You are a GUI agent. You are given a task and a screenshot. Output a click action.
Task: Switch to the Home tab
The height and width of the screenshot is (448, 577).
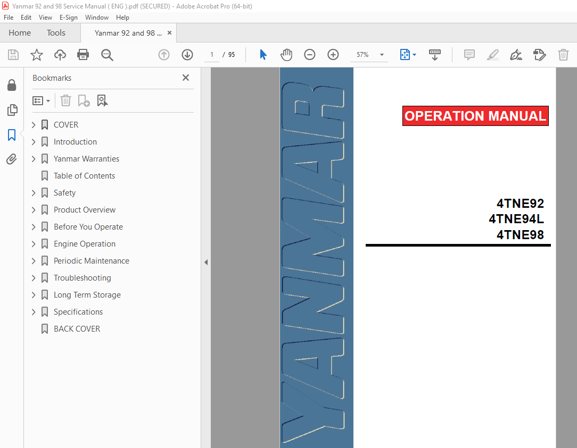pos(20,33)
